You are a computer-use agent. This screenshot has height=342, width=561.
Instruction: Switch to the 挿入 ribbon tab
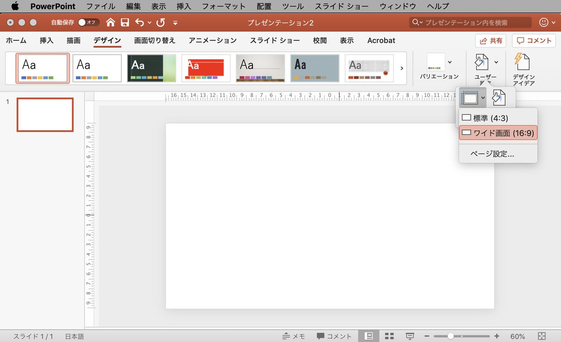click(47, 41)
